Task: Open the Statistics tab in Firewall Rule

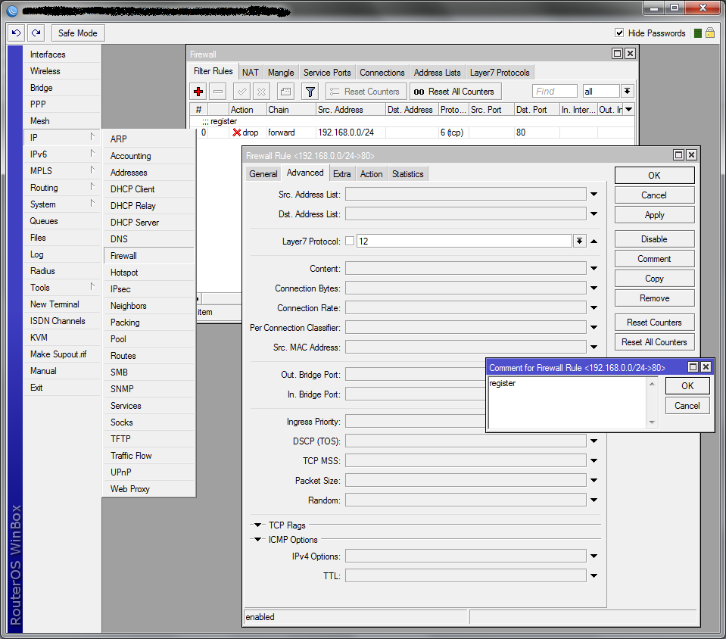Action: [407, 173]
